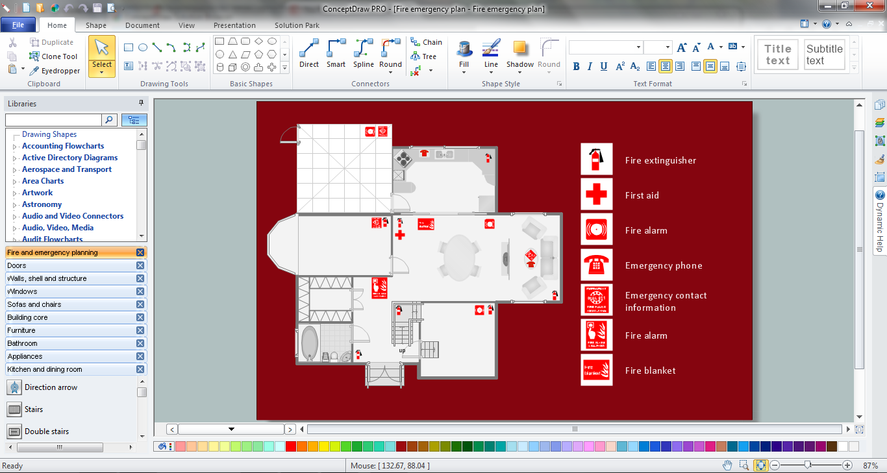This screenshot has height=473, width=887.
Task: Toggle center text alignment
Action: 666,66
